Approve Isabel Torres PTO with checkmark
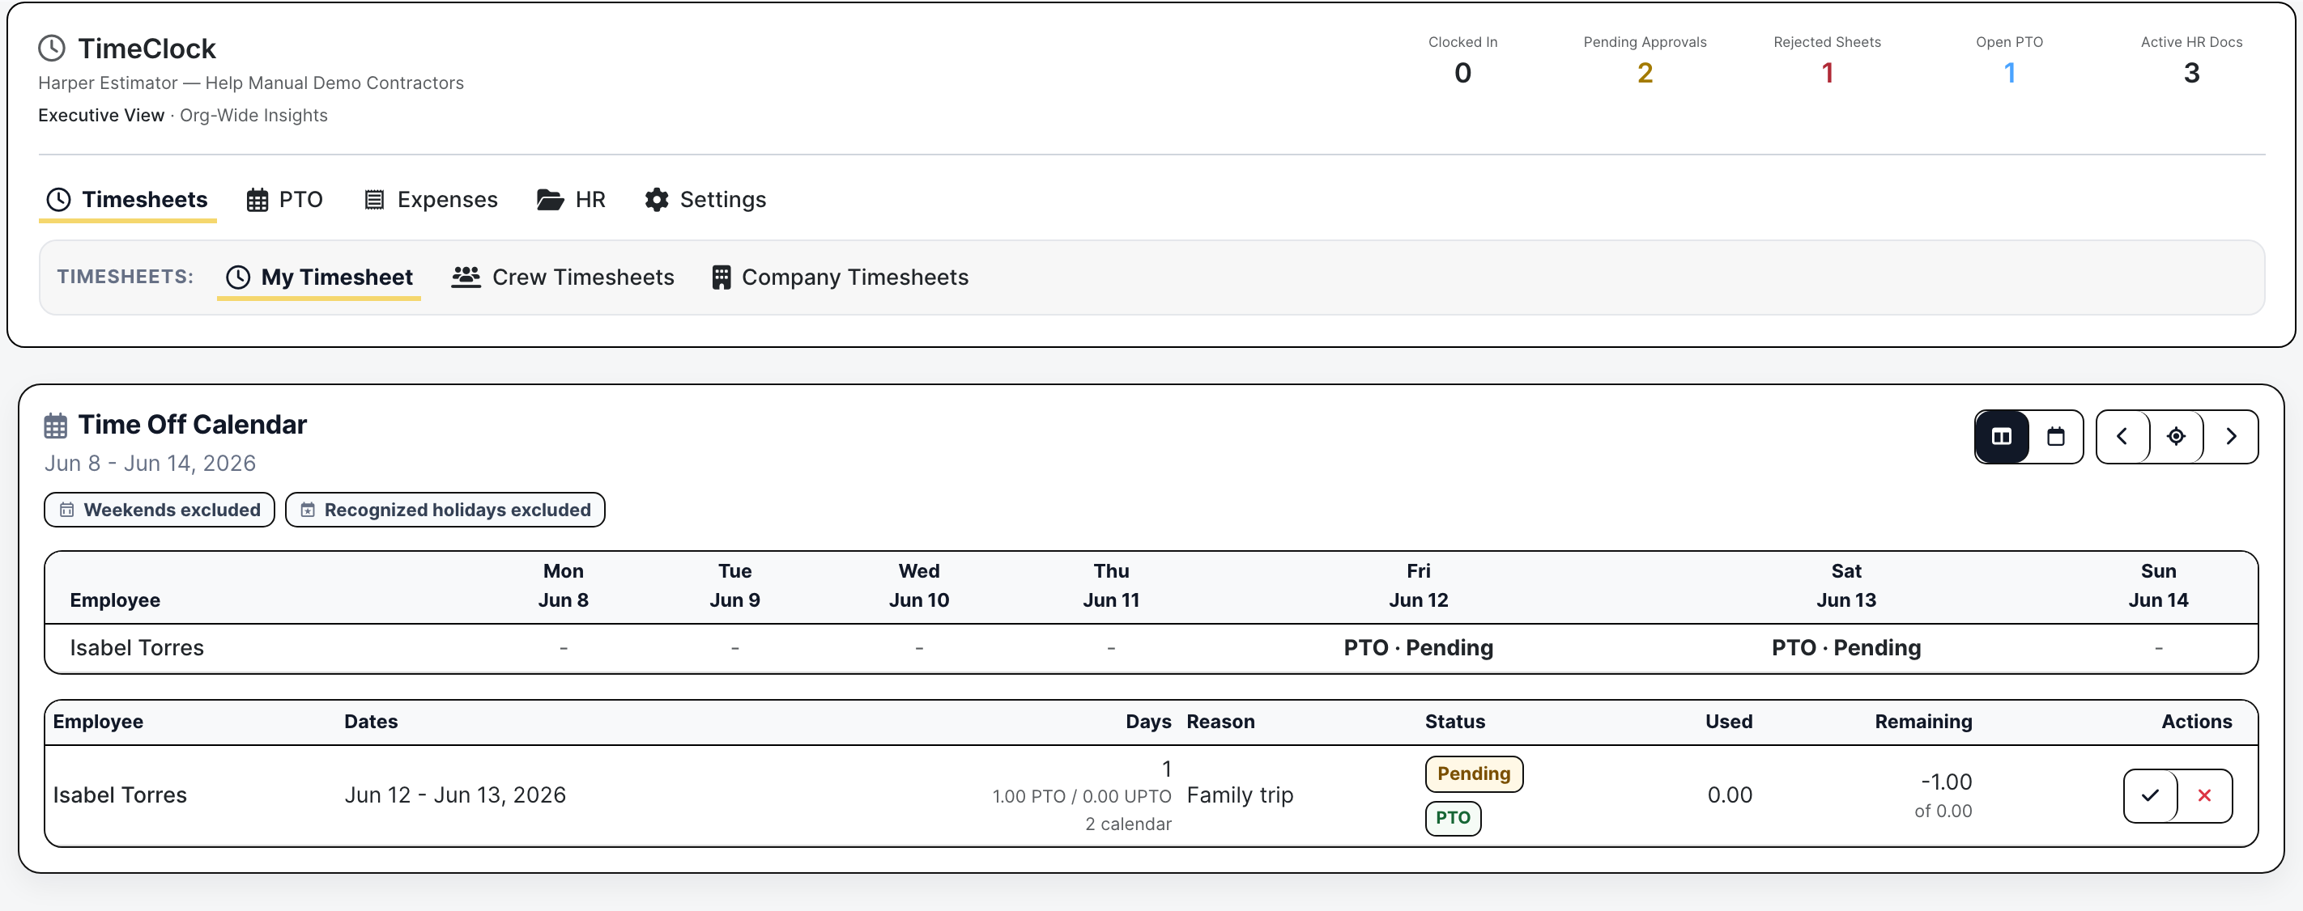 click(x=2150, y=794)
